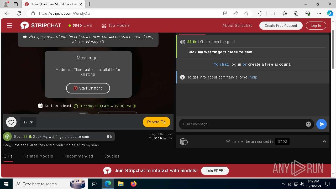Add this page to favorites star
Image resolution: width=336 pixels, height=189 pixels.
coord(246,13)
